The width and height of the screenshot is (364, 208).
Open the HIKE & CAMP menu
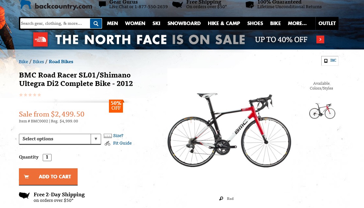(224, 23)
